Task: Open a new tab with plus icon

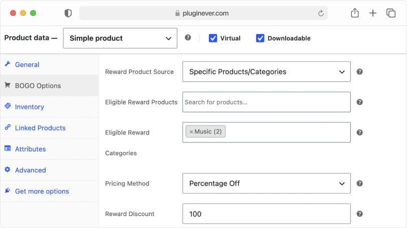Action: [x=373, y=13]
